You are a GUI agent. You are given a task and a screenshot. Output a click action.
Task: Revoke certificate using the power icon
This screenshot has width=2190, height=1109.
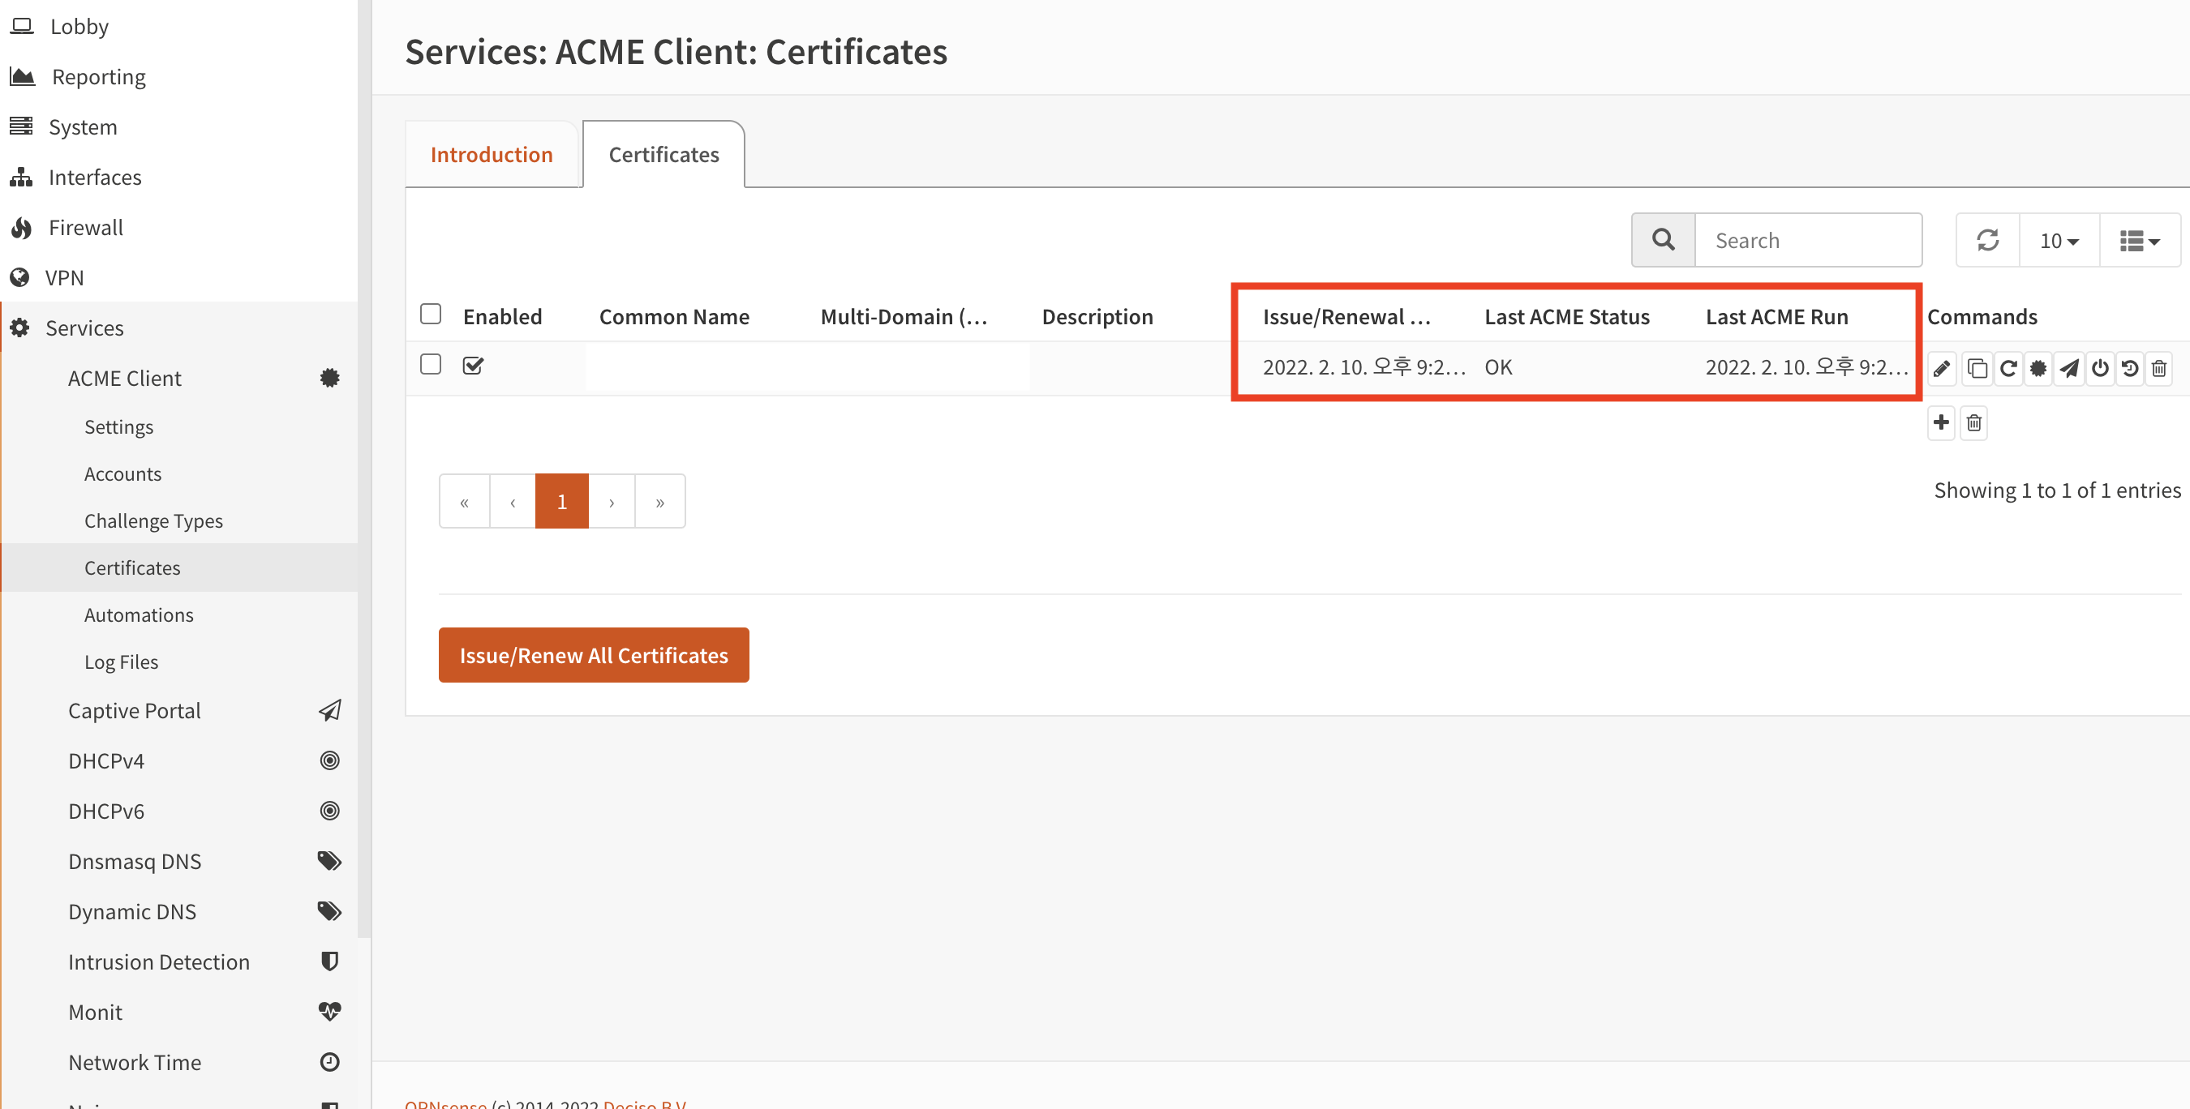(2100, 369)
